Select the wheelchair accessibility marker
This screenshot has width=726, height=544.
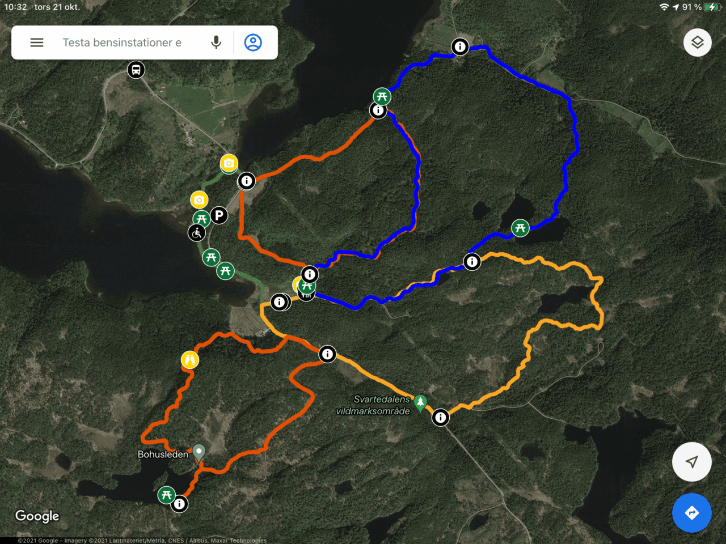(197, 232)
